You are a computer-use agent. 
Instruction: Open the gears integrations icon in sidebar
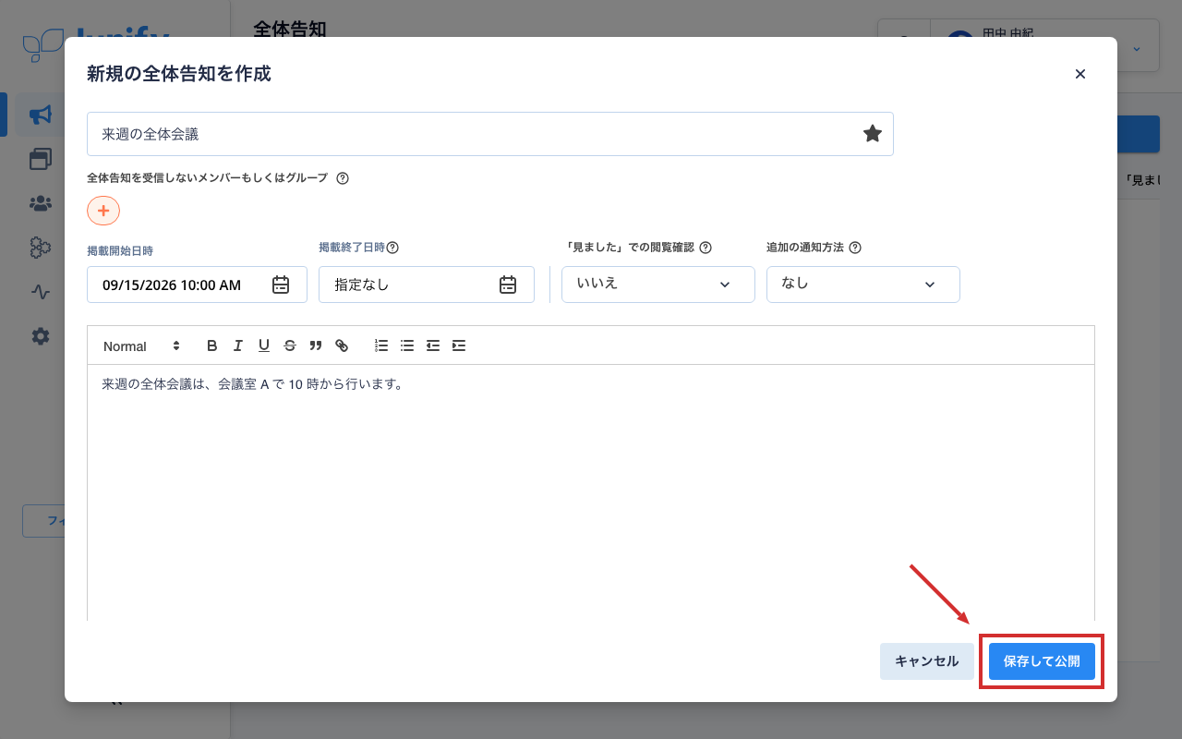point(41,248)
